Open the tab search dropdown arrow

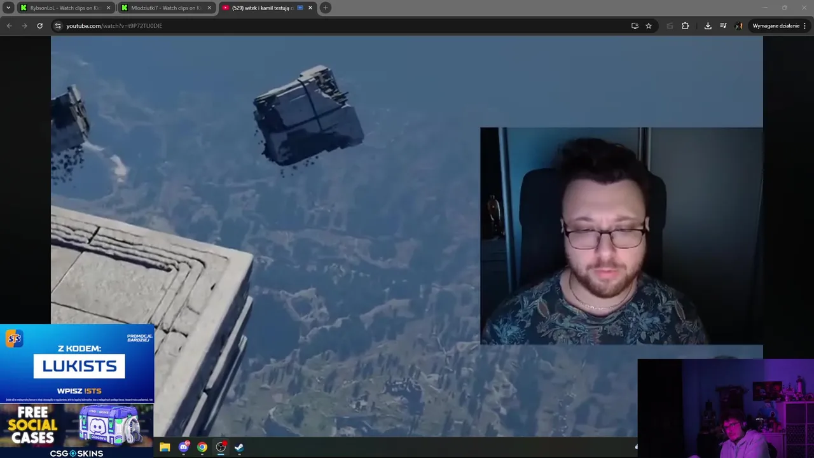coord(8,8)
